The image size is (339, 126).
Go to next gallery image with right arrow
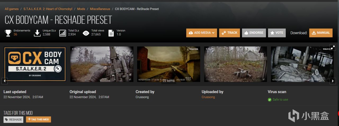(x=333, y=81)
